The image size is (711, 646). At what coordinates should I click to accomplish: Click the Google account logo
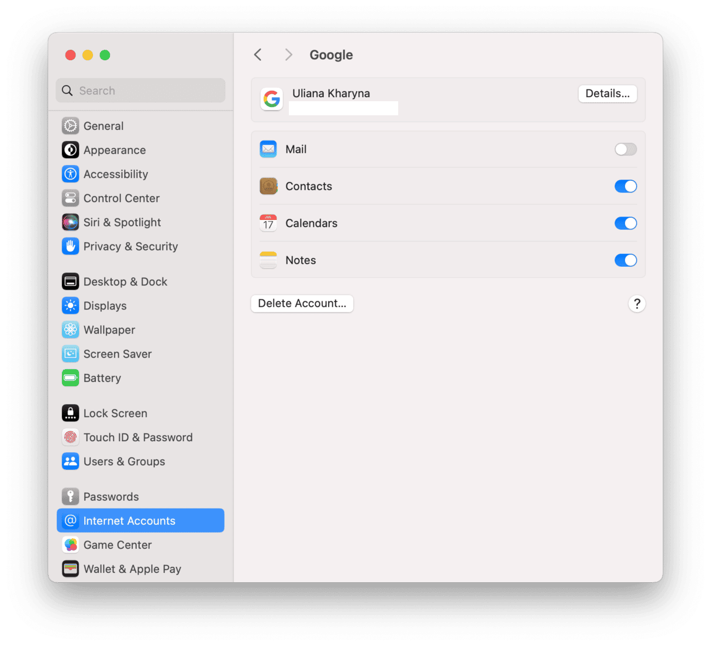pos(271,99)
